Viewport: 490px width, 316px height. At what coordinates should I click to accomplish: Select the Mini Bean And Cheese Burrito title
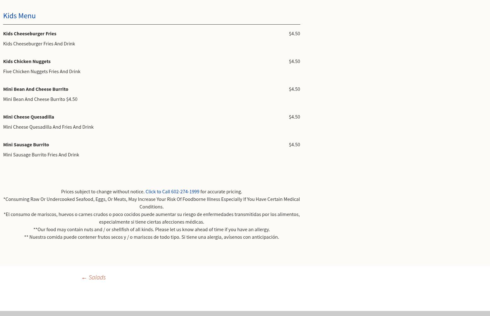click(x=36, y=89)
